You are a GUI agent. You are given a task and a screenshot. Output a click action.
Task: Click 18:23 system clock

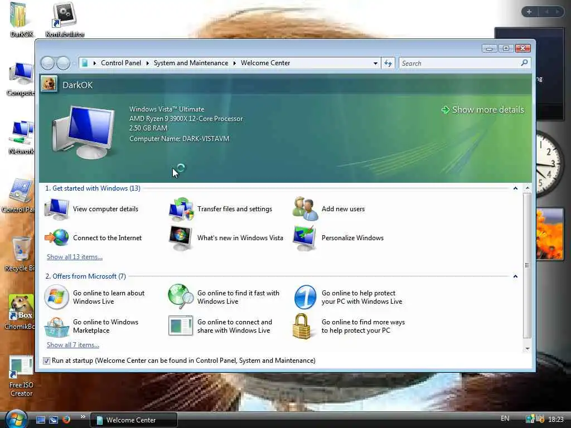coord(556,420)
